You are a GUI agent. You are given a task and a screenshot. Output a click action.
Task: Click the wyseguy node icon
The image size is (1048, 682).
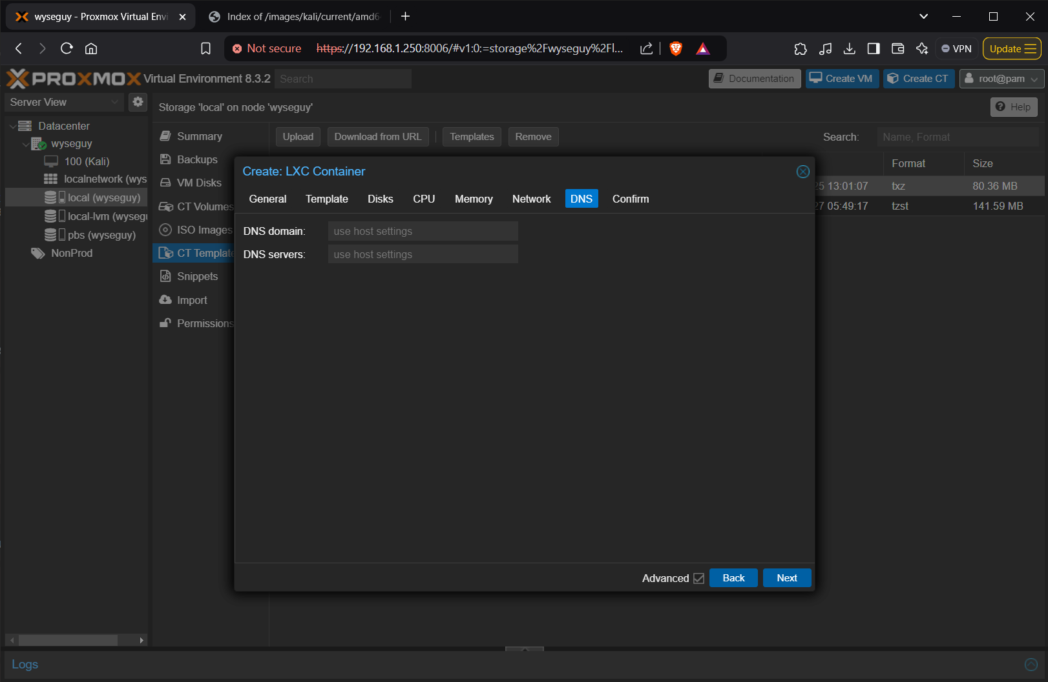pos(39,144)
